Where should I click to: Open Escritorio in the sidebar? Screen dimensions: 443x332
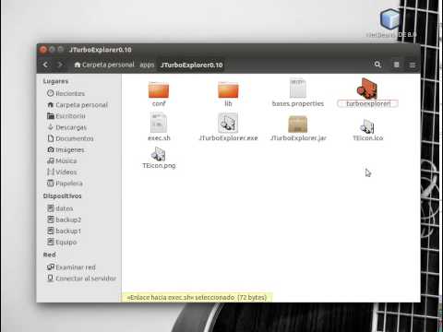click(66, 116)
